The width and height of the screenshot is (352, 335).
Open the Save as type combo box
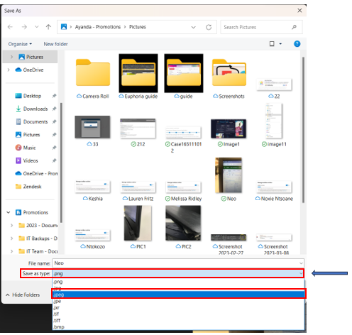point(178,273)
